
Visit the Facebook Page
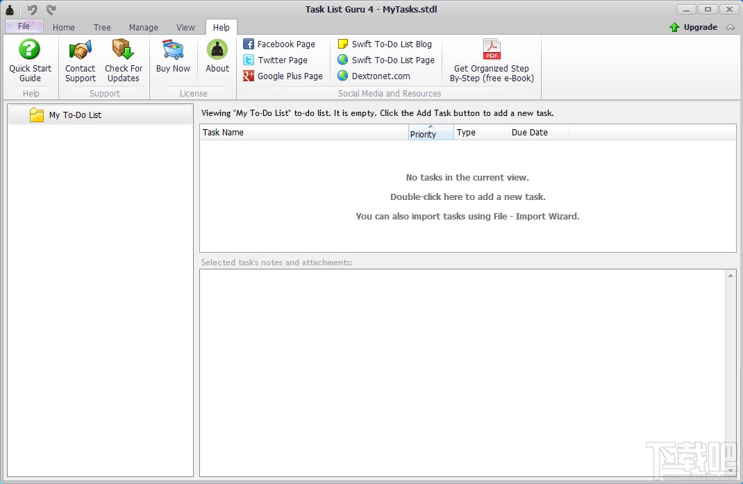point(279,44)
